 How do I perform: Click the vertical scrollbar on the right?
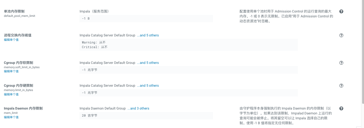(362, 52)
